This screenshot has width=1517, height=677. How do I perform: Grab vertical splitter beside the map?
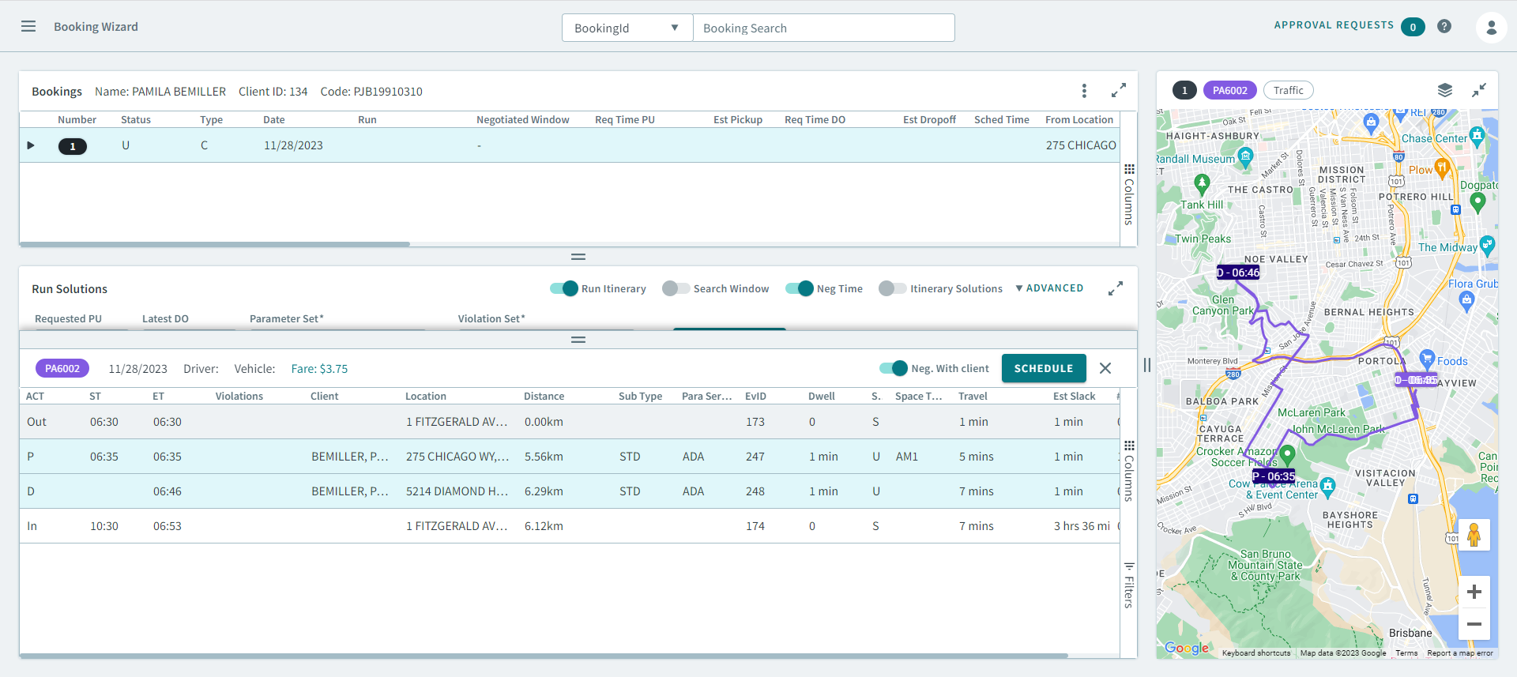coord(1147,365)
